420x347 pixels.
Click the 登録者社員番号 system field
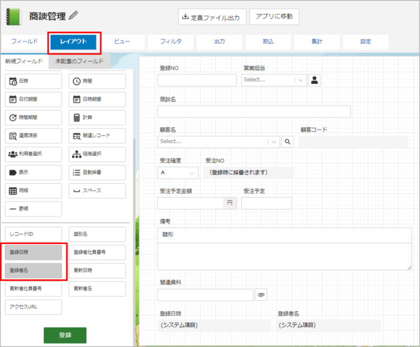click(97, 252)
